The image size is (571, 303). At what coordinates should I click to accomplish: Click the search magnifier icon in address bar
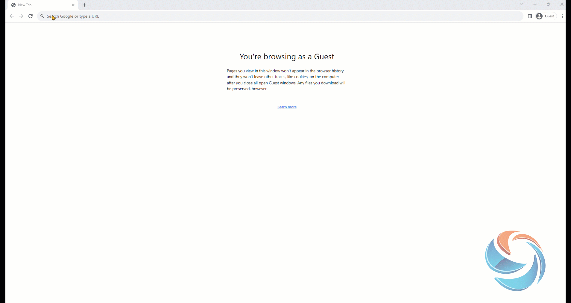(42, 16)
